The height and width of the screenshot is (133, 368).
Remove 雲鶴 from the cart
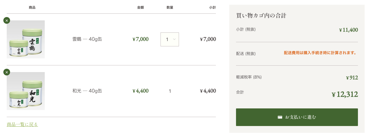click(x=7, y=20)
